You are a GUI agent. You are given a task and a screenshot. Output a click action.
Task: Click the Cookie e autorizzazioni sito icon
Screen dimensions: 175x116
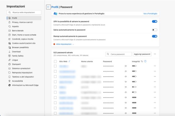tap(9, 43)
